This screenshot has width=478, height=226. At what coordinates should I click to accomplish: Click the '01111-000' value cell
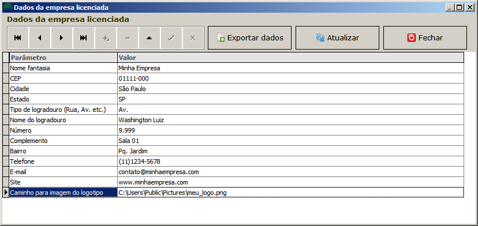(291, 78)
